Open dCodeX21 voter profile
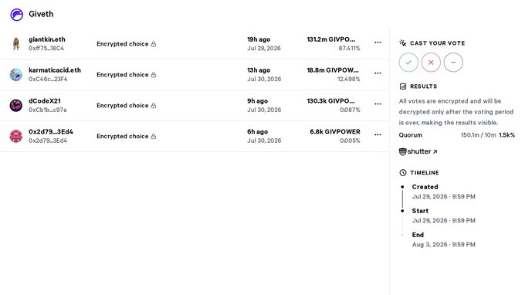Screen dimensions: 525x295 click(x=45, y=101)
